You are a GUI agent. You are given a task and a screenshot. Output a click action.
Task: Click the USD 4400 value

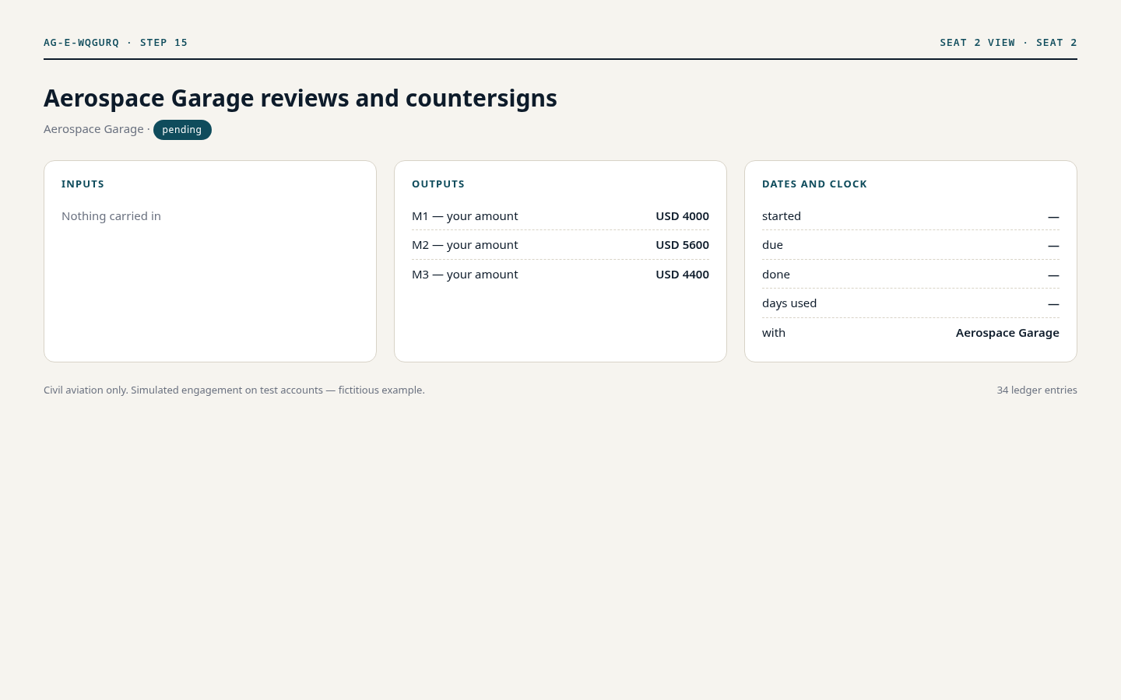pos(682,275)
